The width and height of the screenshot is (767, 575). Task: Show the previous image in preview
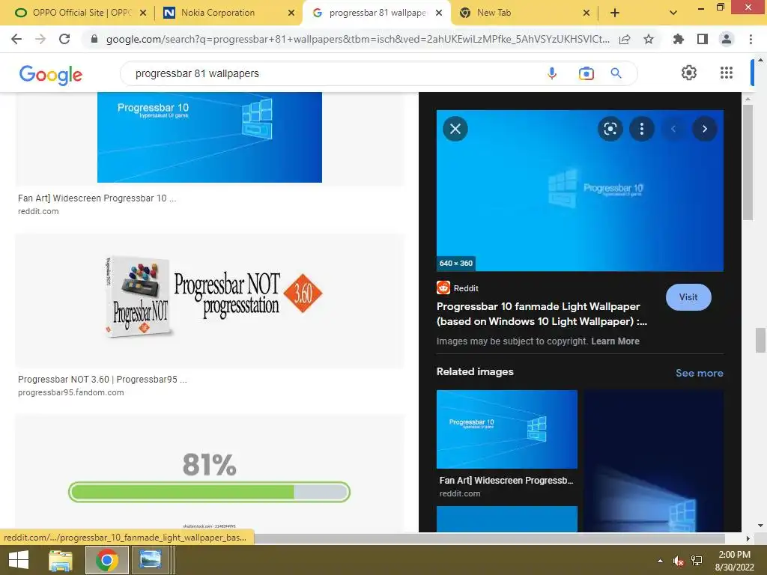coord(673,129)
